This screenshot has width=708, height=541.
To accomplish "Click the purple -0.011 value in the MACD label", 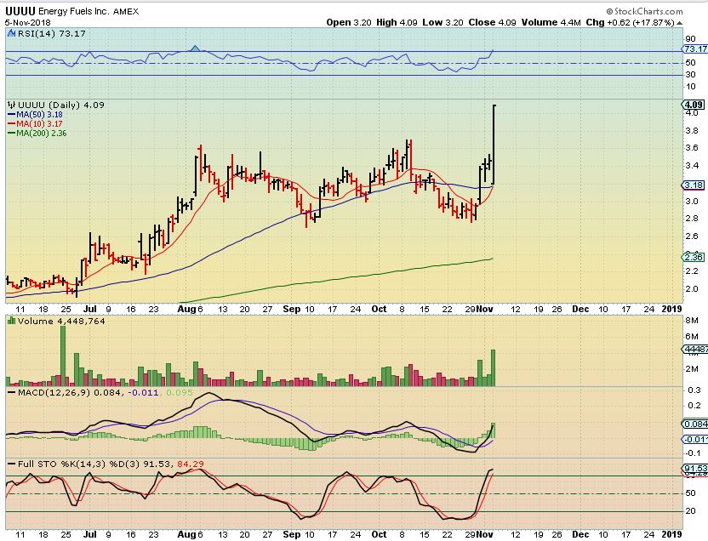I will point(143,392).
